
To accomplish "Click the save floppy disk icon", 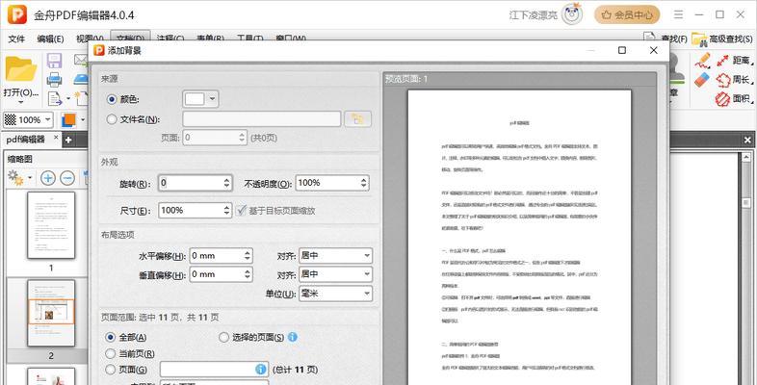I will pos(54,62).
